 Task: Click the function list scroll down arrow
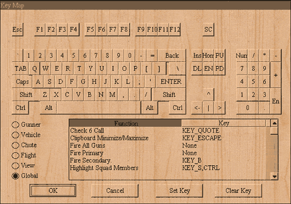click(274, 176)
